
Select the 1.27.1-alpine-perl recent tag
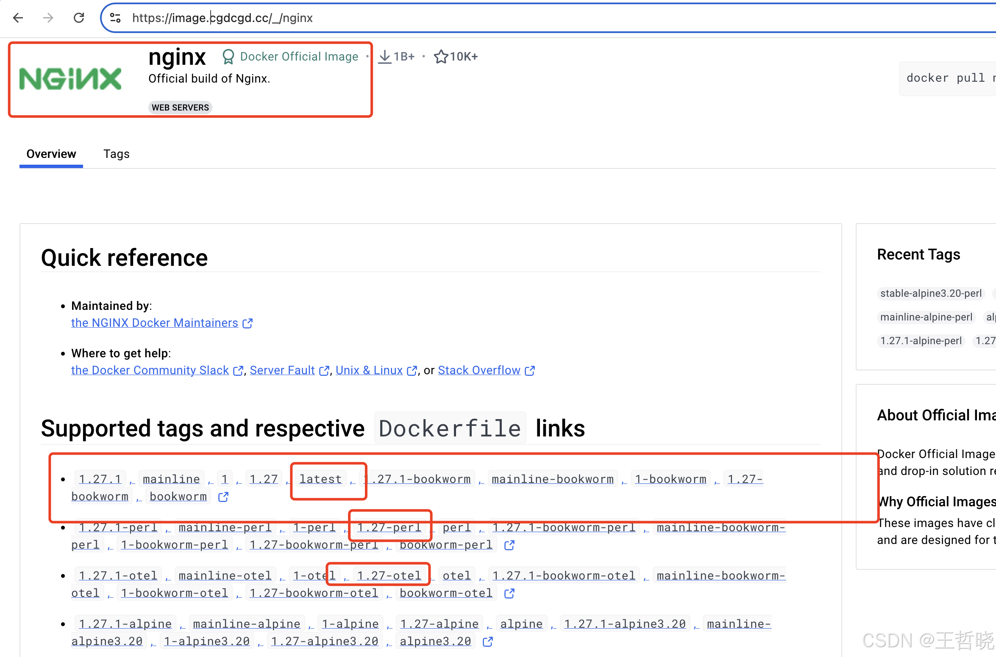click(x=921, y=341)
